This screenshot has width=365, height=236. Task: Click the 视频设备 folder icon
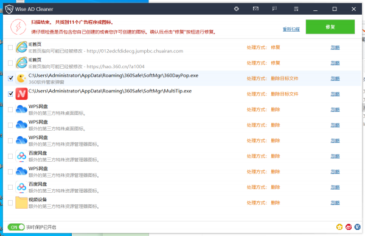pyautogui.click(x=21, y=203)
